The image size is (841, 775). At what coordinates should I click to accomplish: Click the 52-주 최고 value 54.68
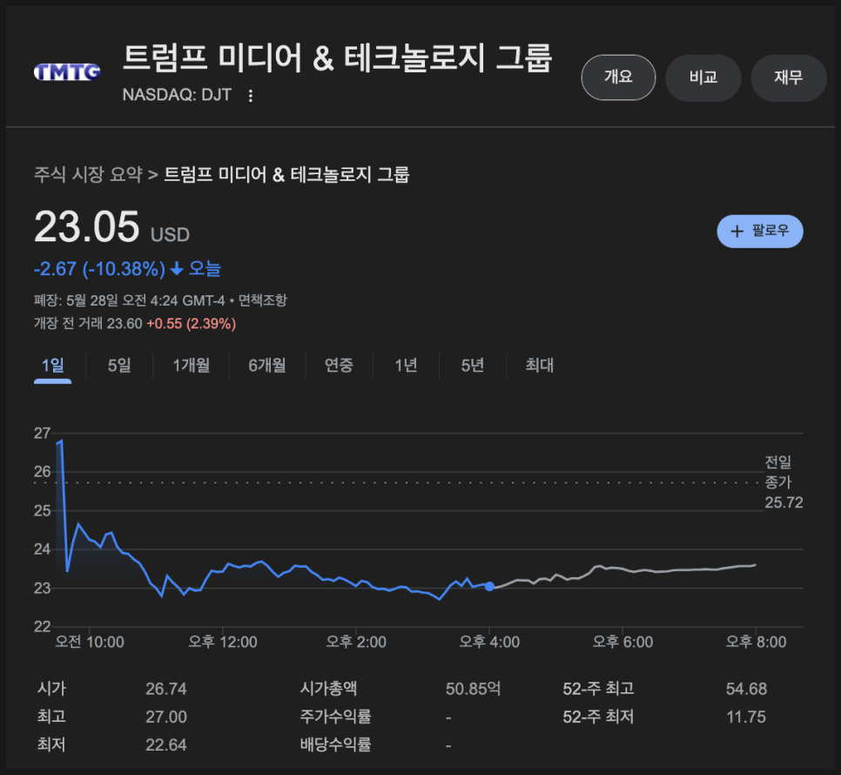pos(746,689)
